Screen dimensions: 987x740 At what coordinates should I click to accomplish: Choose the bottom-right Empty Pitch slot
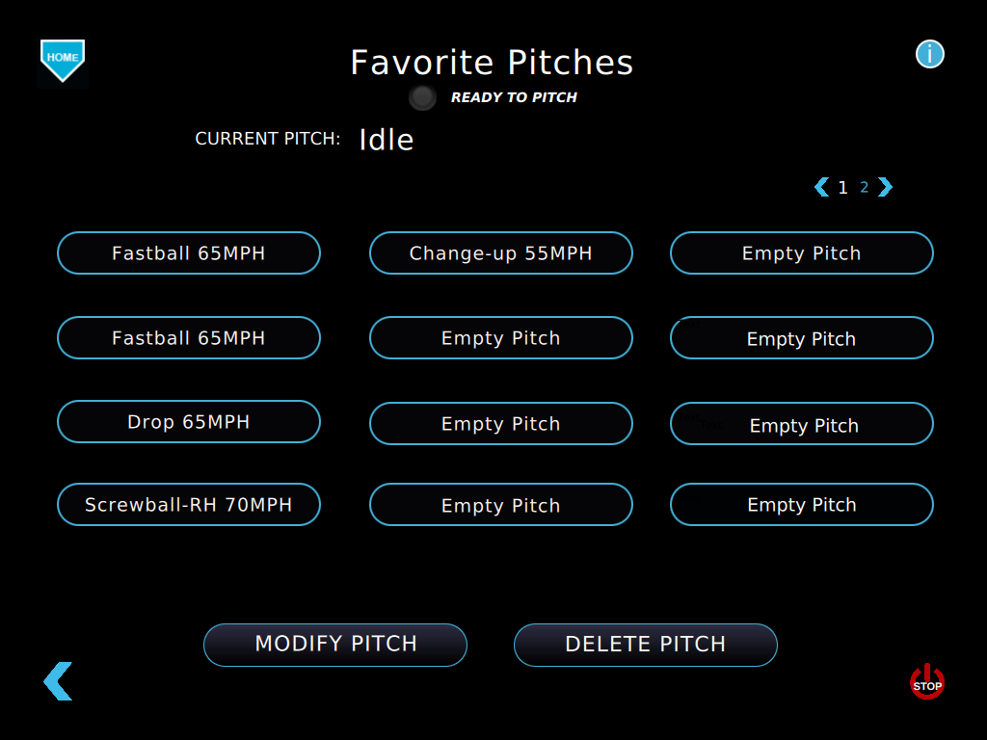(x=801, y=505)
